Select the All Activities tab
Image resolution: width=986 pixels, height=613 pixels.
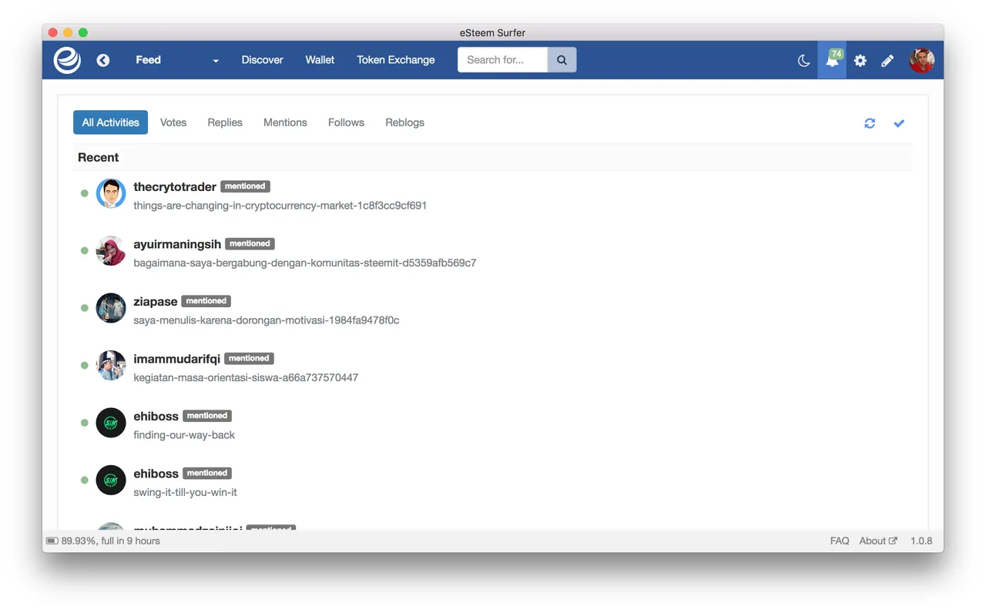pos(110,122)
